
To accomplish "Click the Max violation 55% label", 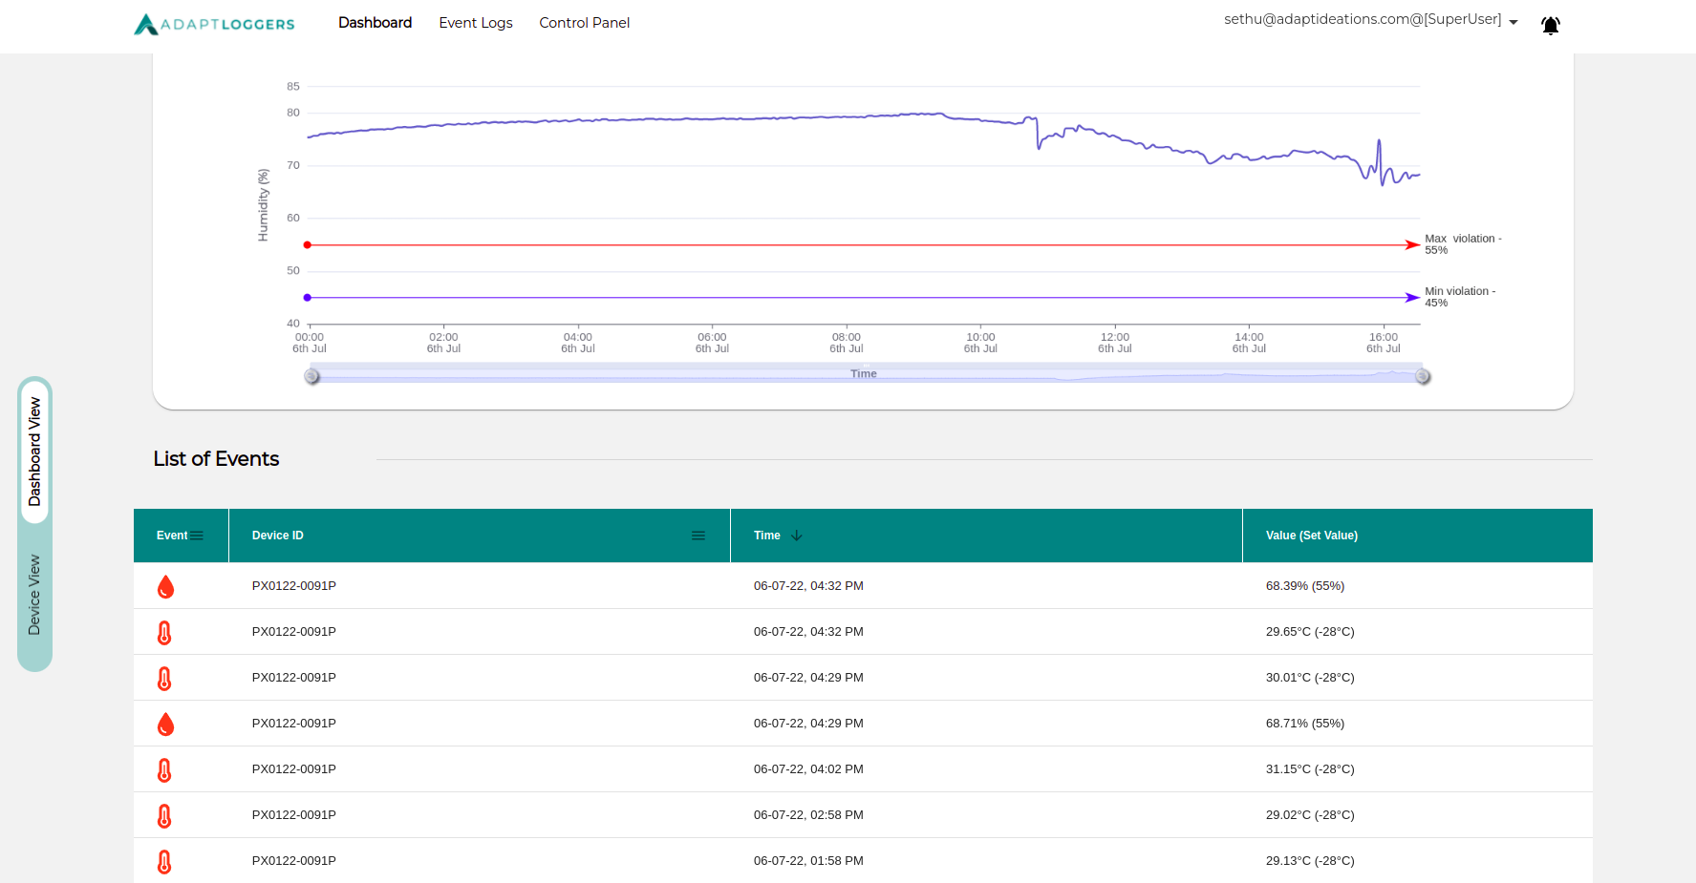I will (1463, 244).
